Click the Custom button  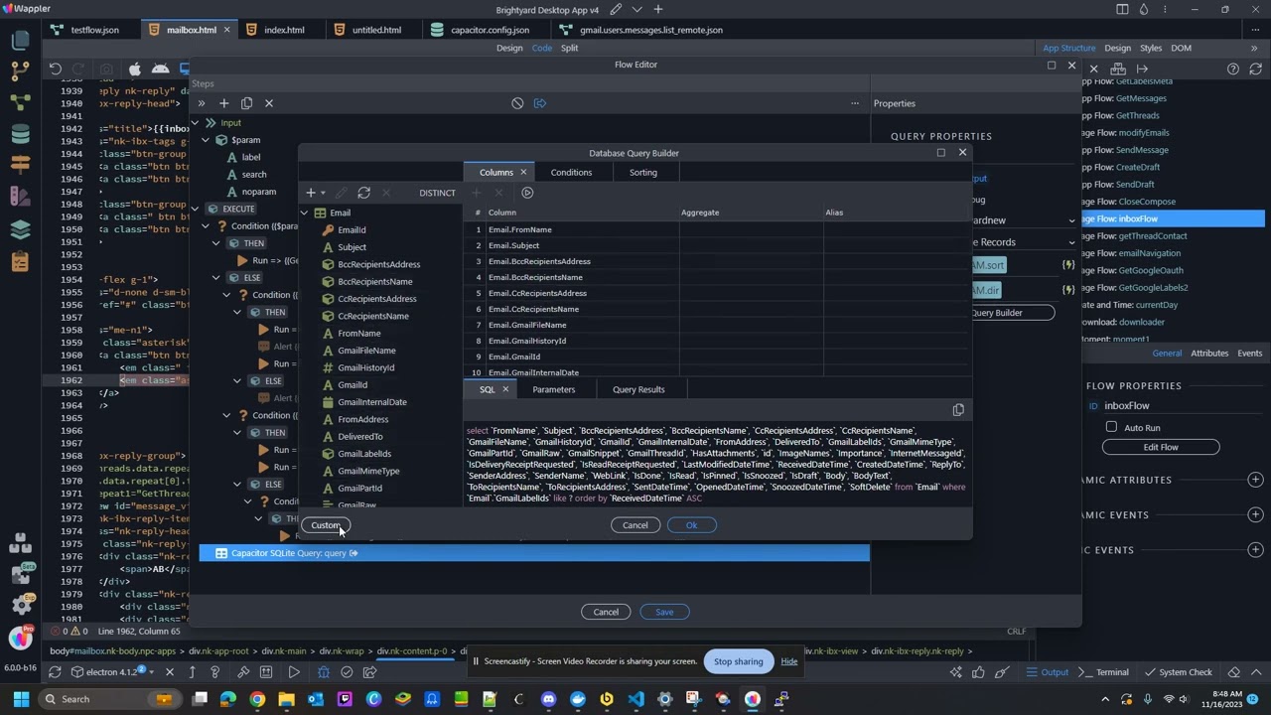[x=326, y=525]
